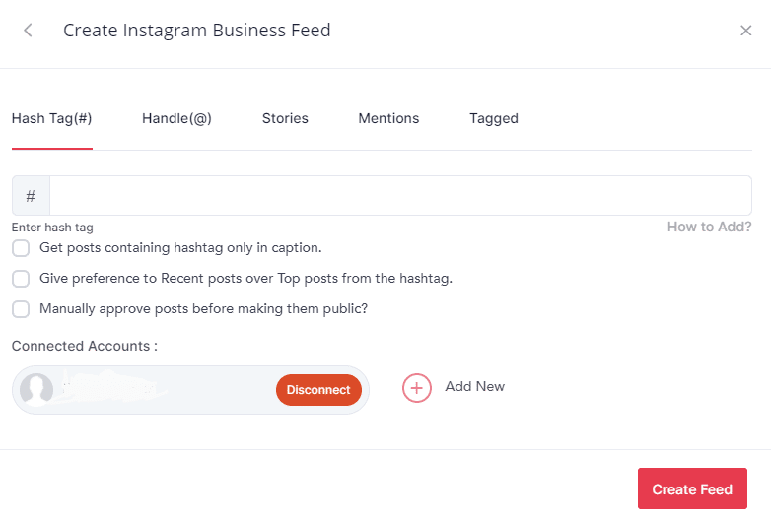
Task: Open the How to Add? help link
Action: (x=709, y=227)
